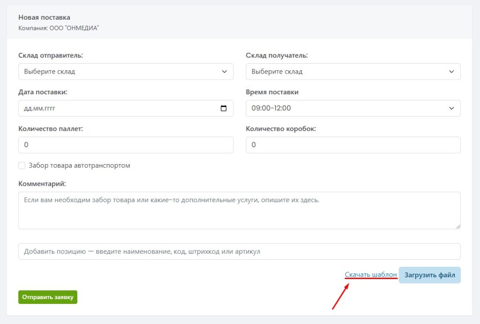Click the chevron arrow in Время поставки
Viewport: 480px width, 324px height.
click(x=451, y=108)
